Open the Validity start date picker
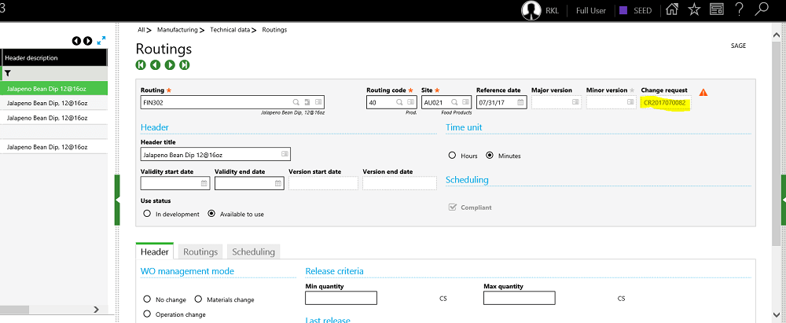The width and height of the screenshot is (786, 323). pyautogui.click(x=204, y=183)
